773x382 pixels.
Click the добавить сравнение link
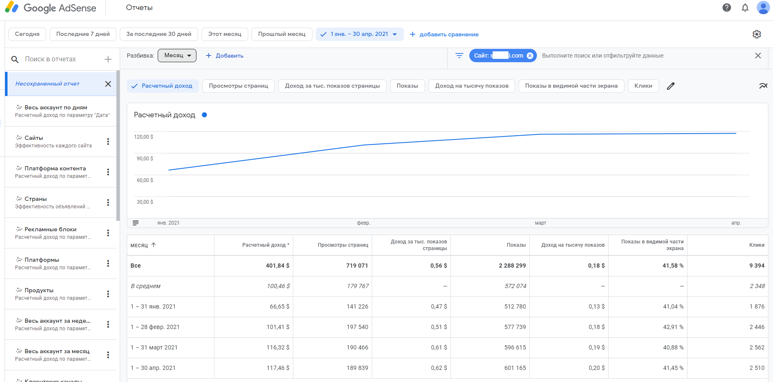coord(444,34)
